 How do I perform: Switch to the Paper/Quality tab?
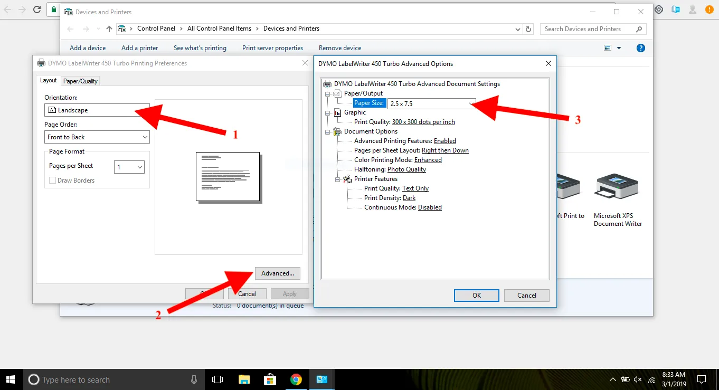pos(80,81)
